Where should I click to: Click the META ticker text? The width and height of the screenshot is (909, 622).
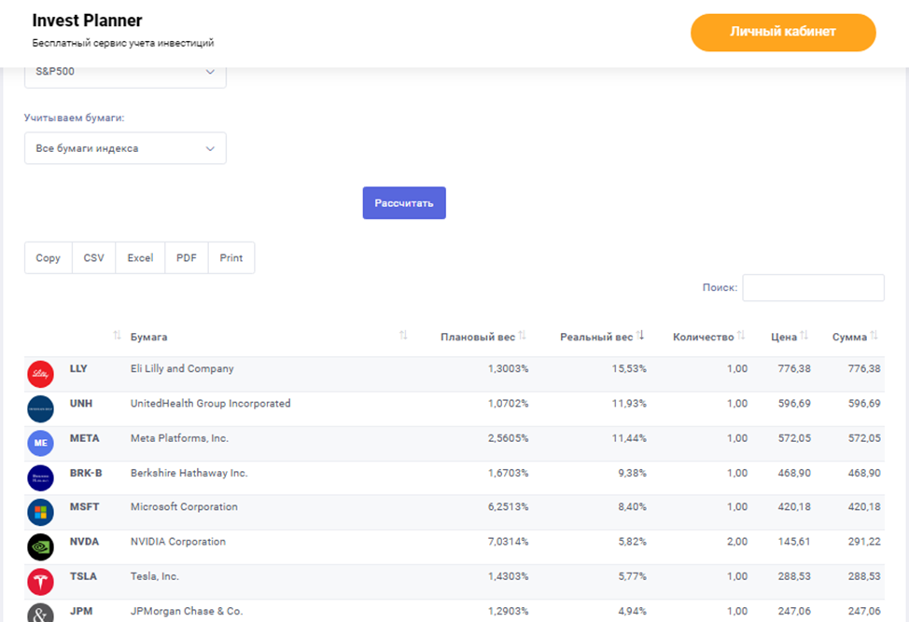pyautogui.click(x=85, y=438)
